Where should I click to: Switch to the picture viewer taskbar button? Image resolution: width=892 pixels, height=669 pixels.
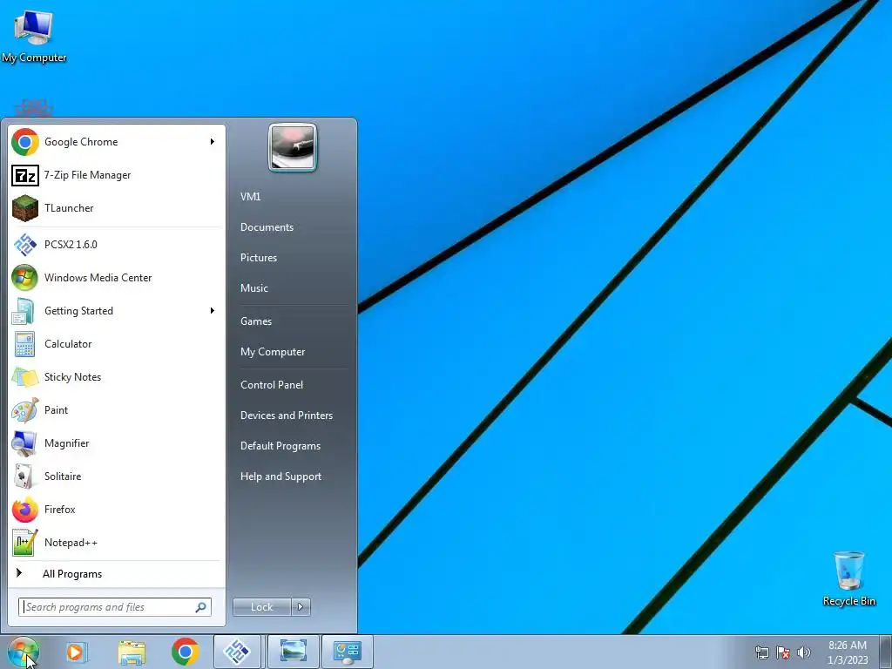(x=293, y=652)
